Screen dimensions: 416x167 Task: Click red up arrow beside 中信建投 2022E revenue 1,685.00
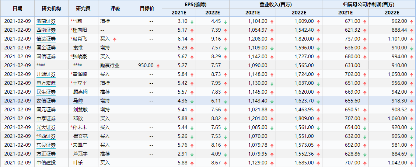click(318, 163)
